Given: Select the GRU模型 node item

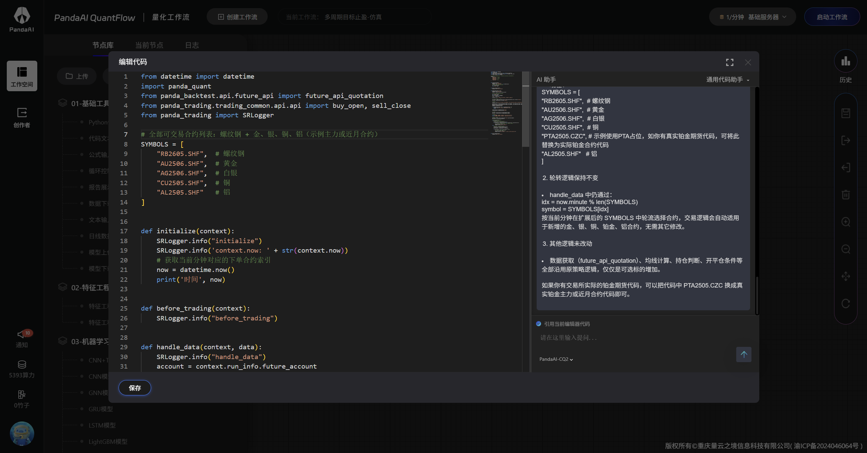Looking at the screenshot, I should tap(101, 409).
